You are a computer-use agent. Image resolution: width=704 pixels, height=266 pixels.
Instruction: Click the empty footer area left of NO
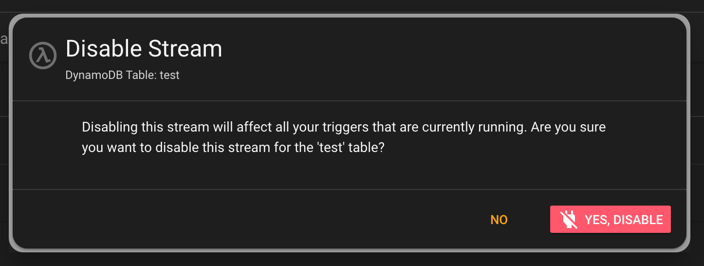(x=243, y=219)
